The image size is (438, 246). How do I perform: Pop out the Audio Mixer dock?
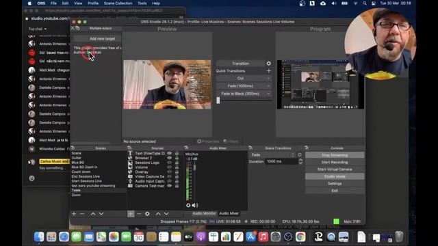[x=186, y=148]
